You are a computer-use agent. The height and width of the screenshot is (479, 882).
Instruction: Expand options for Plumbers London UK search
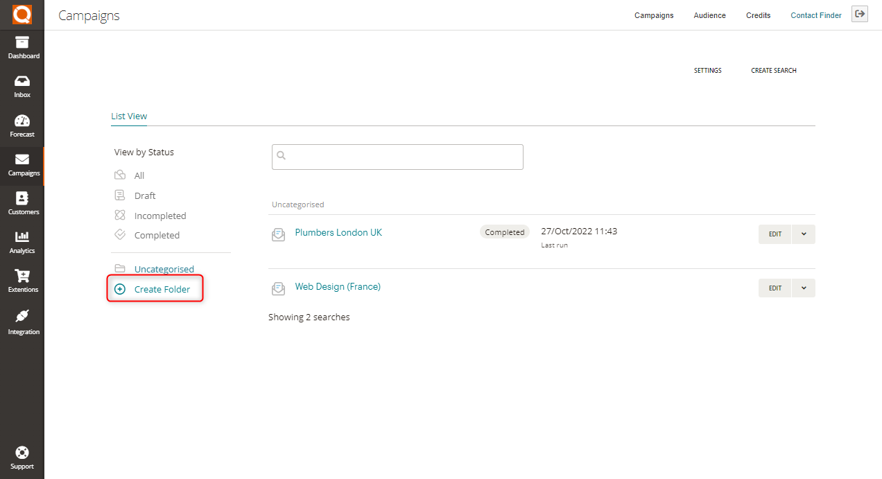(803, 234)
